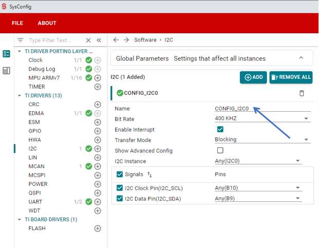Open the Bit Rate dropdown
Screen dimensions: 319x248
(x=262, y=119)
